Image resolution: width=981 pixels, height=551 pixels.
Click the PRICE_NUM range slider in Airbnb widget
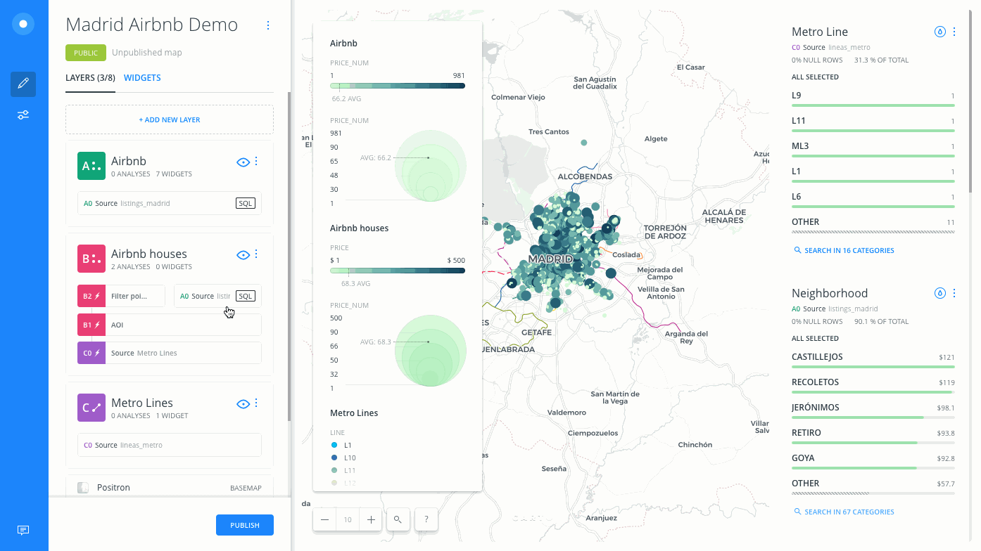[398, 85]
